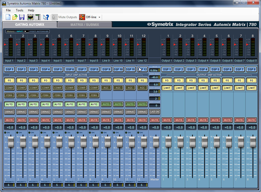Screen dimensions: 261x192
Task: Click the Hold time 0.50s spinner arrows
Action: 159,70
